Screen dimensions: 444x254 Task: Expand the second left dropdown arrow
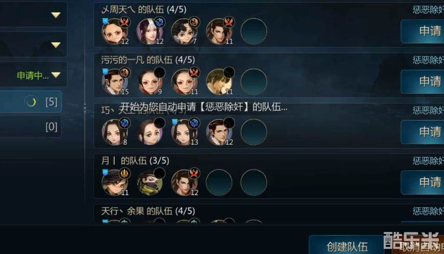tap(56, 45)
